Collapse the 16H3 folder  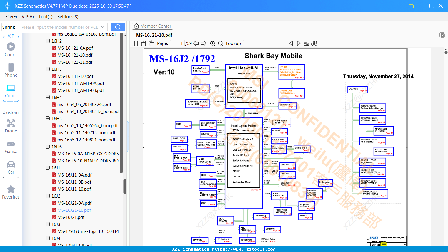point(48,69)
